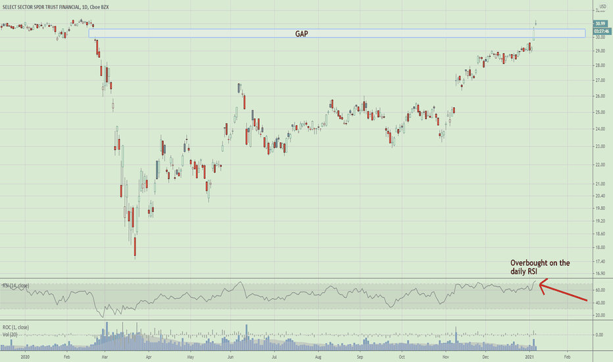
Task: Click the 22.00 price axis label
Action: pos(600,165)
